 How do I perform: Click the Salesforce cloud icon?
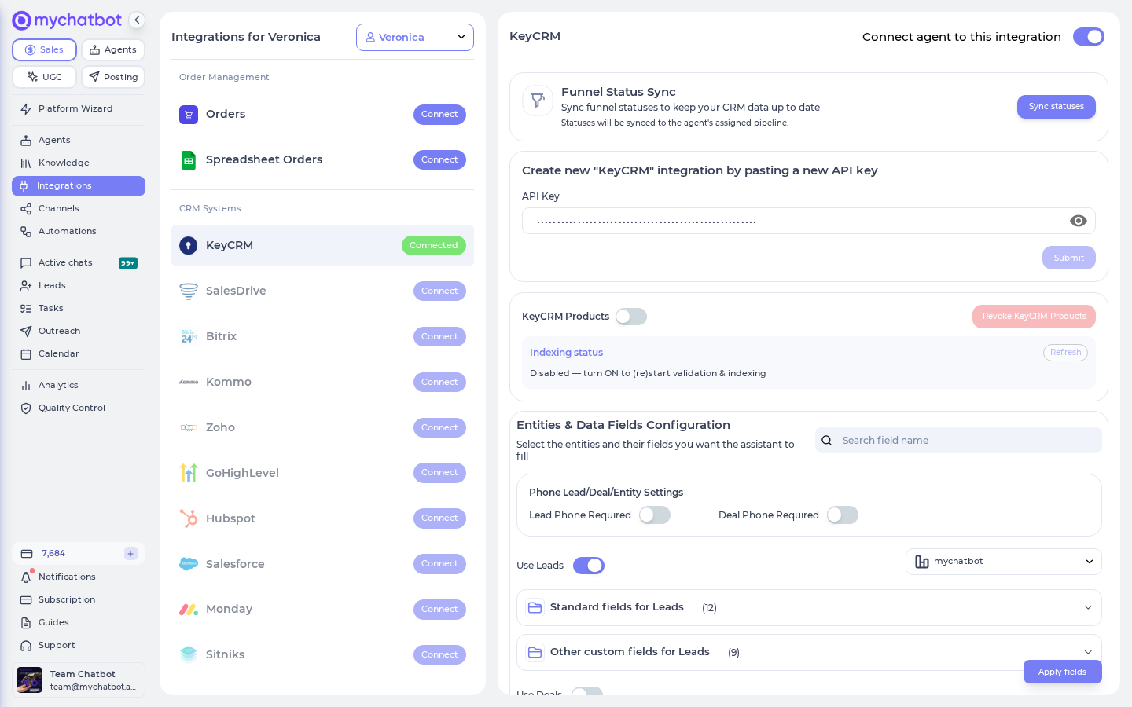(189, 564)
